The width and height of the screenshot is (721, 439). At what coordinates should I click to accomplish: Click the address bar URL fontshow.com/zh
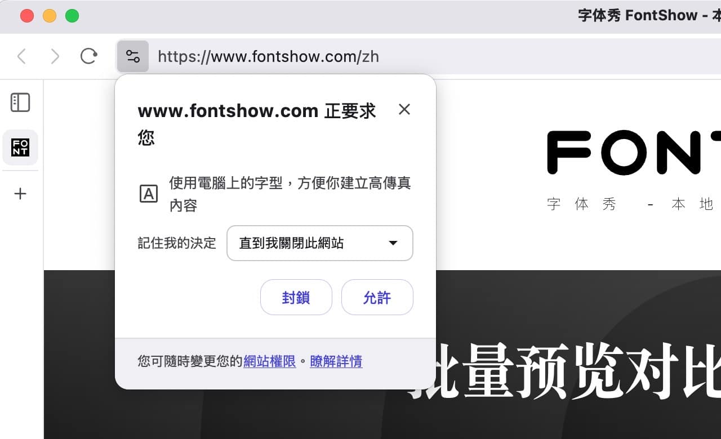click(268, 56)
